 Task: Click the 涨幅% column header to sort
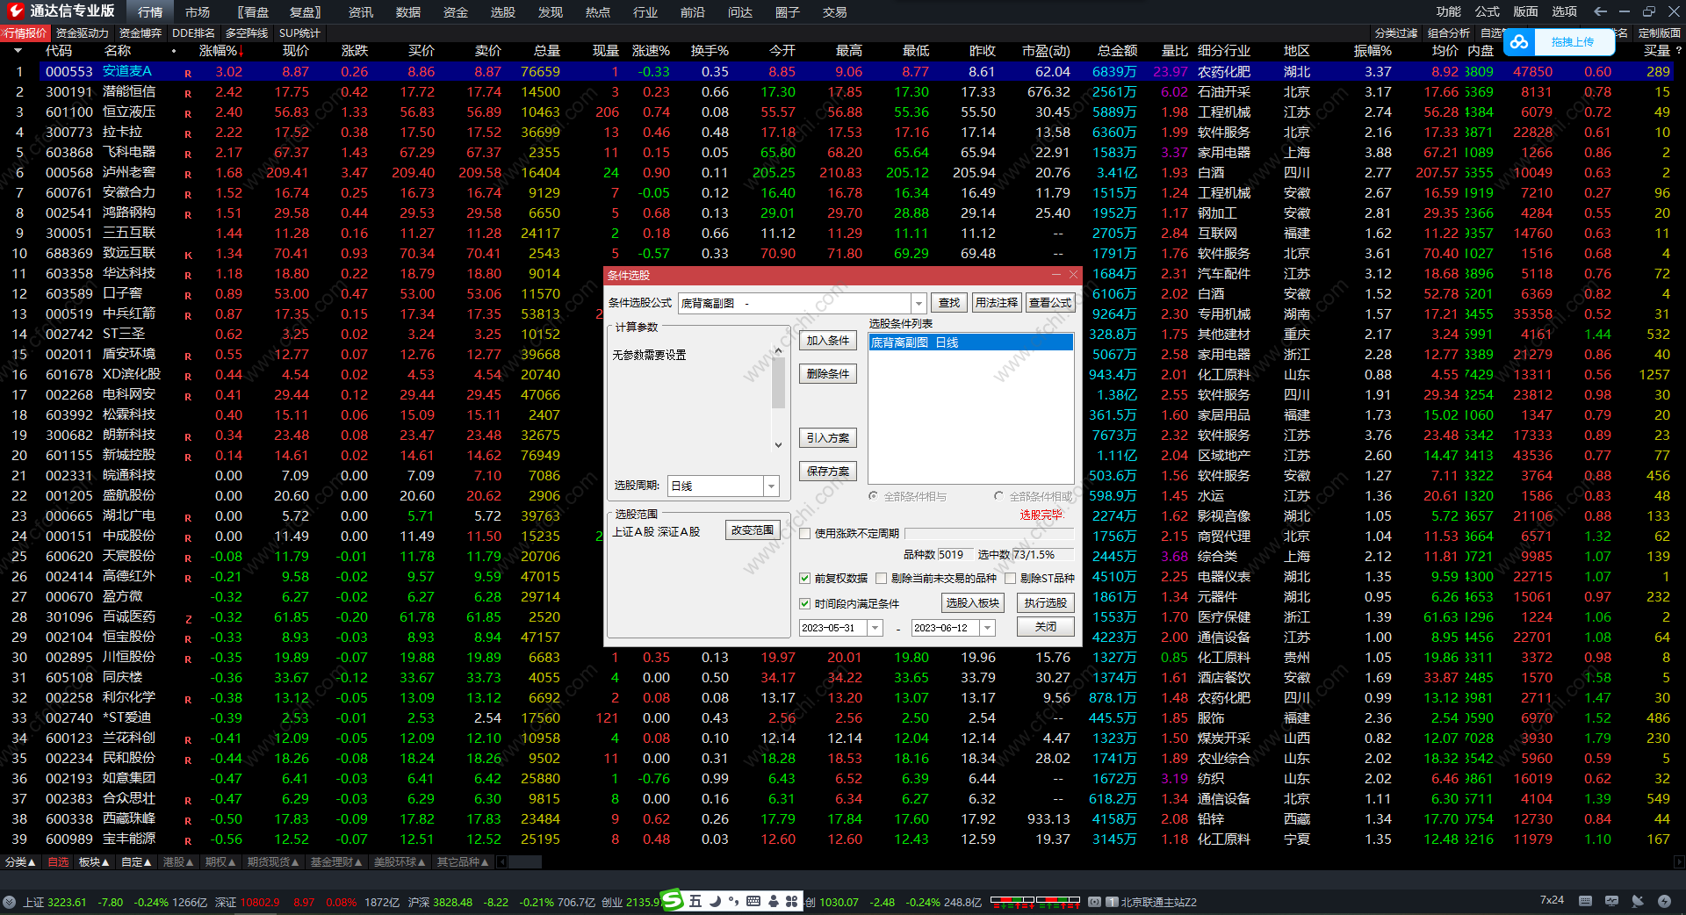[221, 51]
